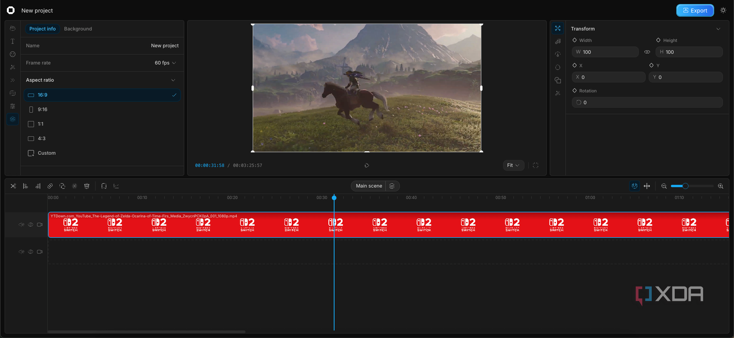The width and height of the screenshot is (734, 338).
Task: Open the keyframe graph icon in timeline toolbar
Action: click(x=116, y=186)
